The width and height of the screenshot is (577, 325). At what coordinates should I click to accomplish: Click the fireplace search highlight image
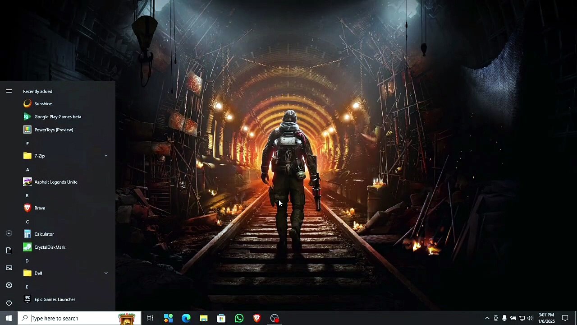(127, 318)
